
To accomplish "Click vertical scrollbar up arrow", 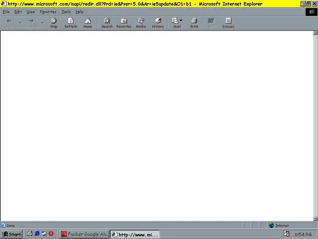I will (315, 33).
